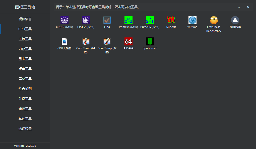Click the 图吧工具箱 title text
Viewport: 256px width, 149px height.
pyautogui.click(x=25, y=7)
